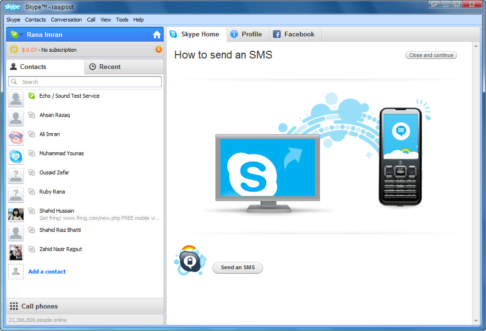Click Ahsan Razaq's avatar picture
This screenshot has width=486, height=331.
16,118
